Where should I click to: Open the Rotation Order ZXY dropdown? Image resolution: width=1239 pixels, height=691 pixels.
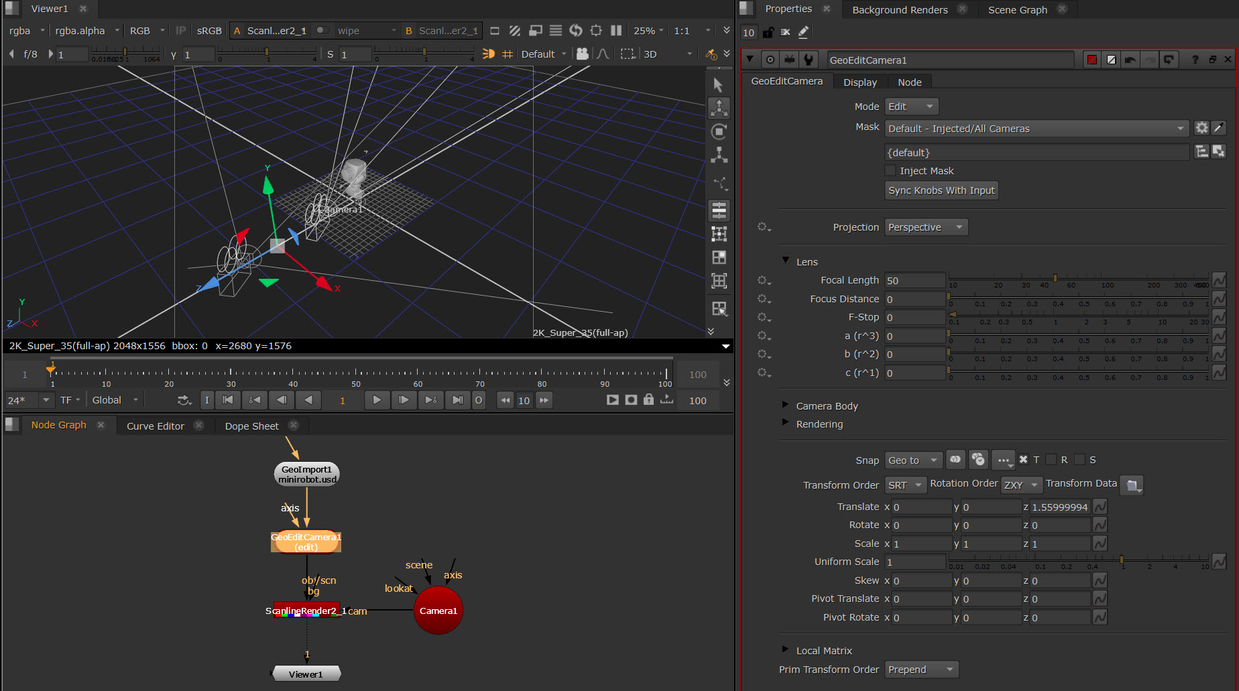click(x=1021, y=485)
